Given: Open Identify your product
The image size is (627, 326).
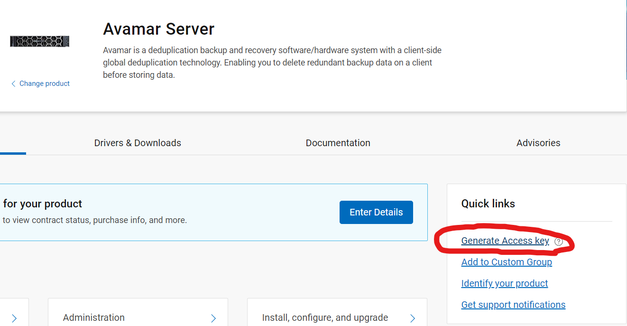Looking at the screenshot, I should pos(504,283).
